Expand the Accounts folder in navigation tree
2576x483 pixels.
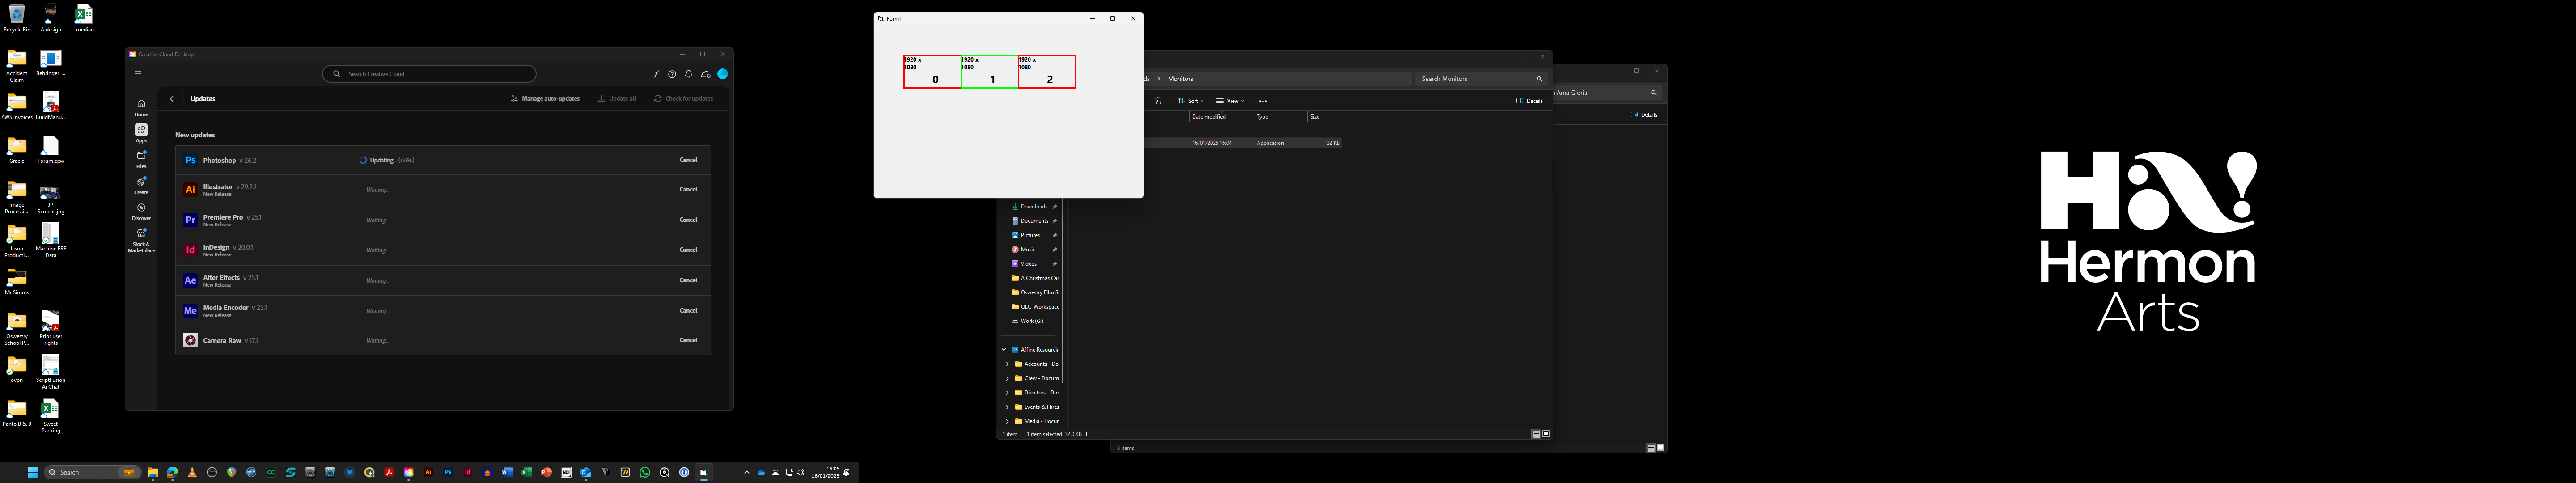pyautogui.click(x=1008, y=364)
